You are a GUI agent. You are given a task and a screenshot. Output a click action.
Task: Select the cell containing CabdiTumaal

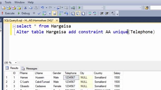click(x=43, y=82)
